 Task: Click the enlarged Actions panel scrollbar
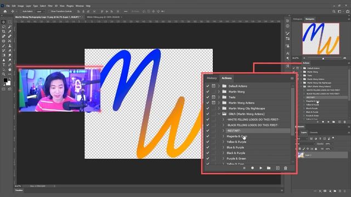click(292, 111)
